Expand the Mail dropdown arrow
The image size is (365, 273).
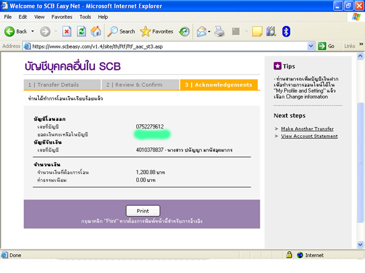(x=209, y=32)
